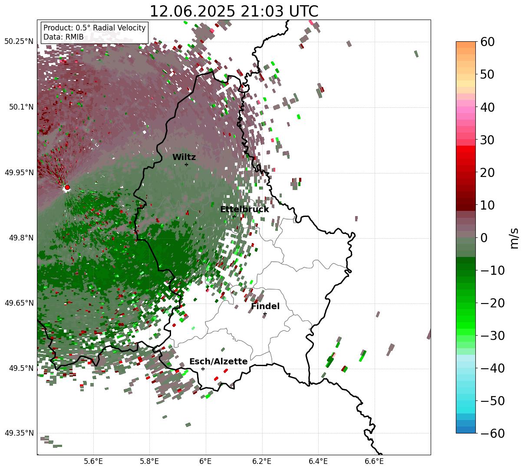Screen dimensions: 524x470
Task: Click the 6.4°E longitude label
Action: pyautogui.click(x=318, y=461)
